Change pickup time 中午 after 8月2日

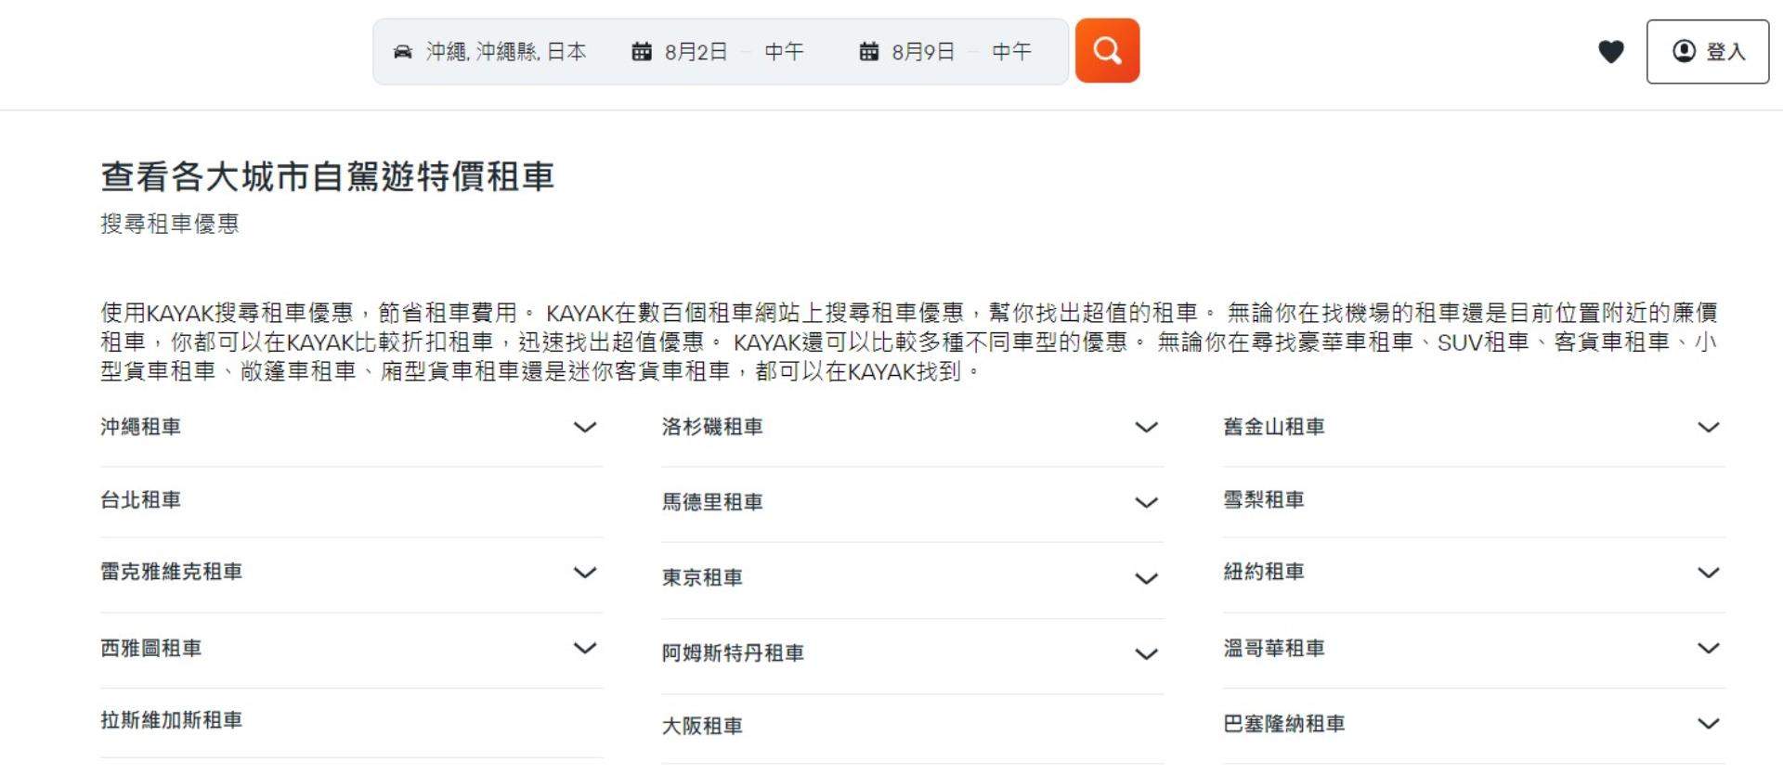(784, 52)
